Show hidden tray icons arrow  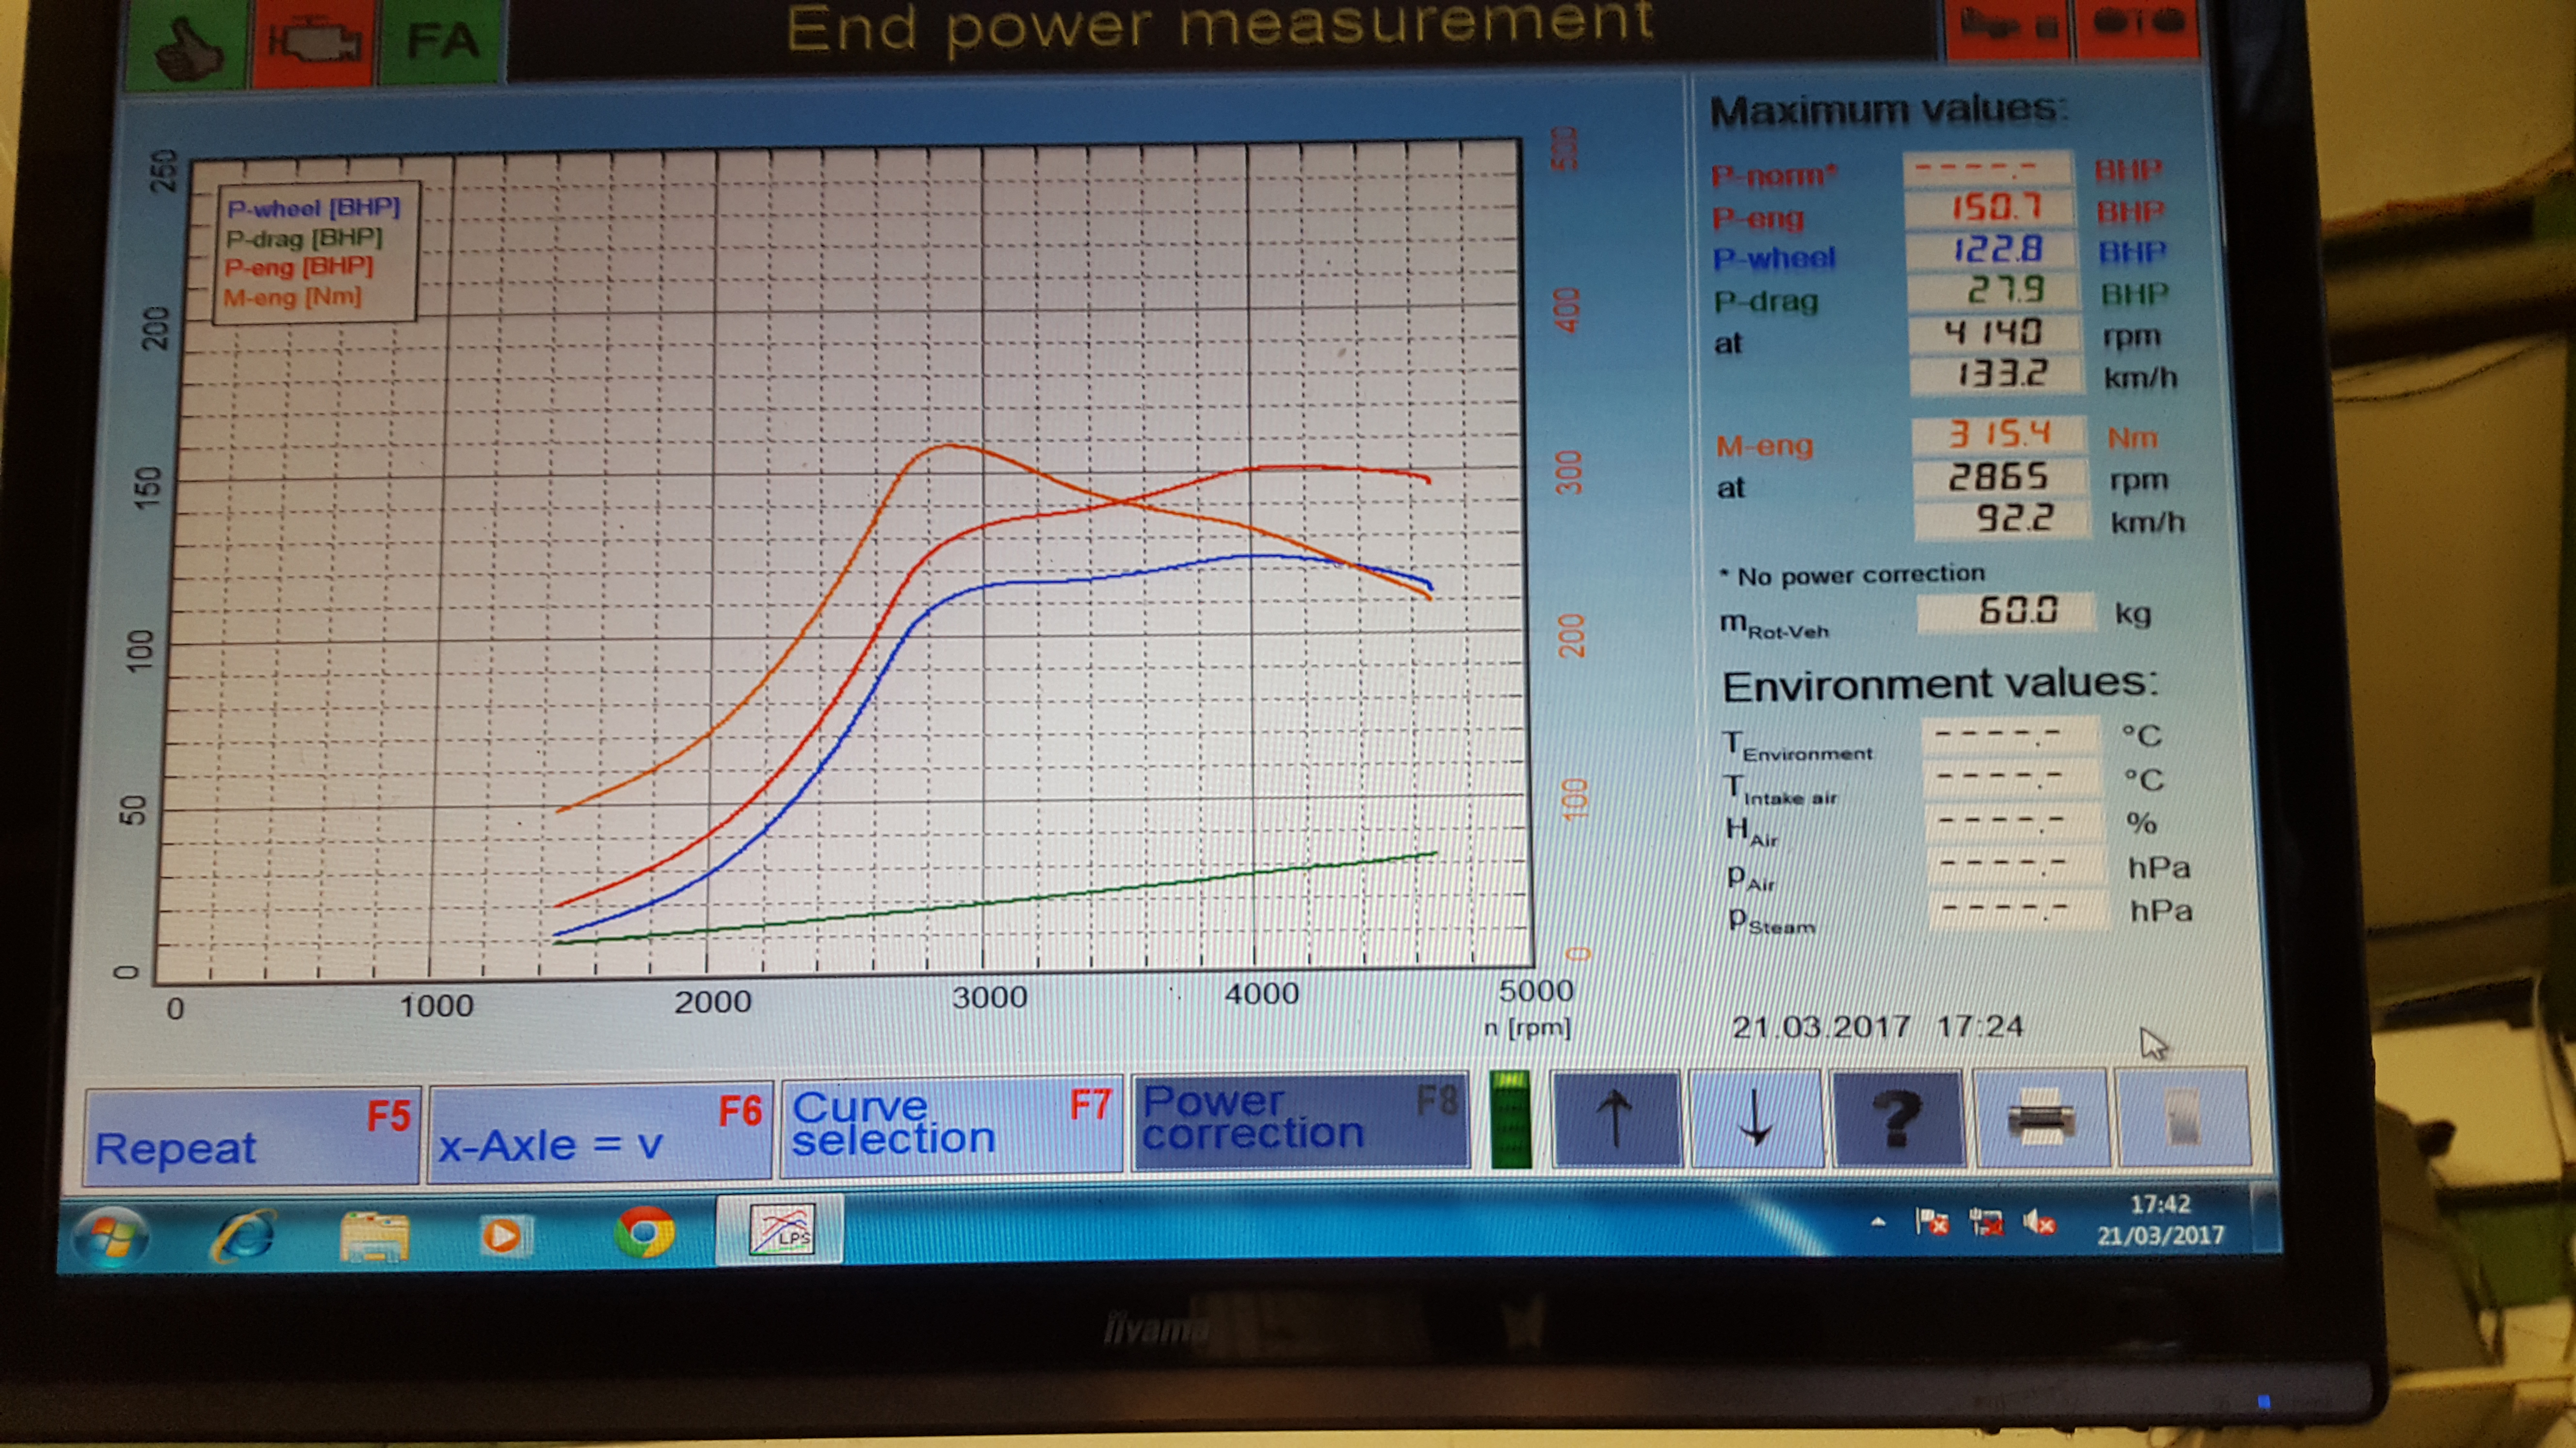[x=1877, y=1222]
